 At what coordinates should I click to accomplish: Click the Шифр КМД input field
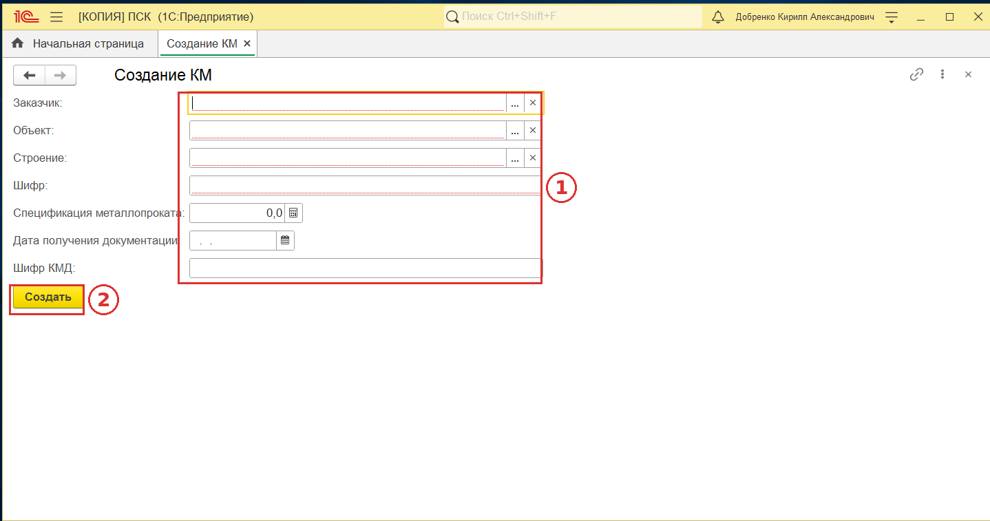[366, 268]
